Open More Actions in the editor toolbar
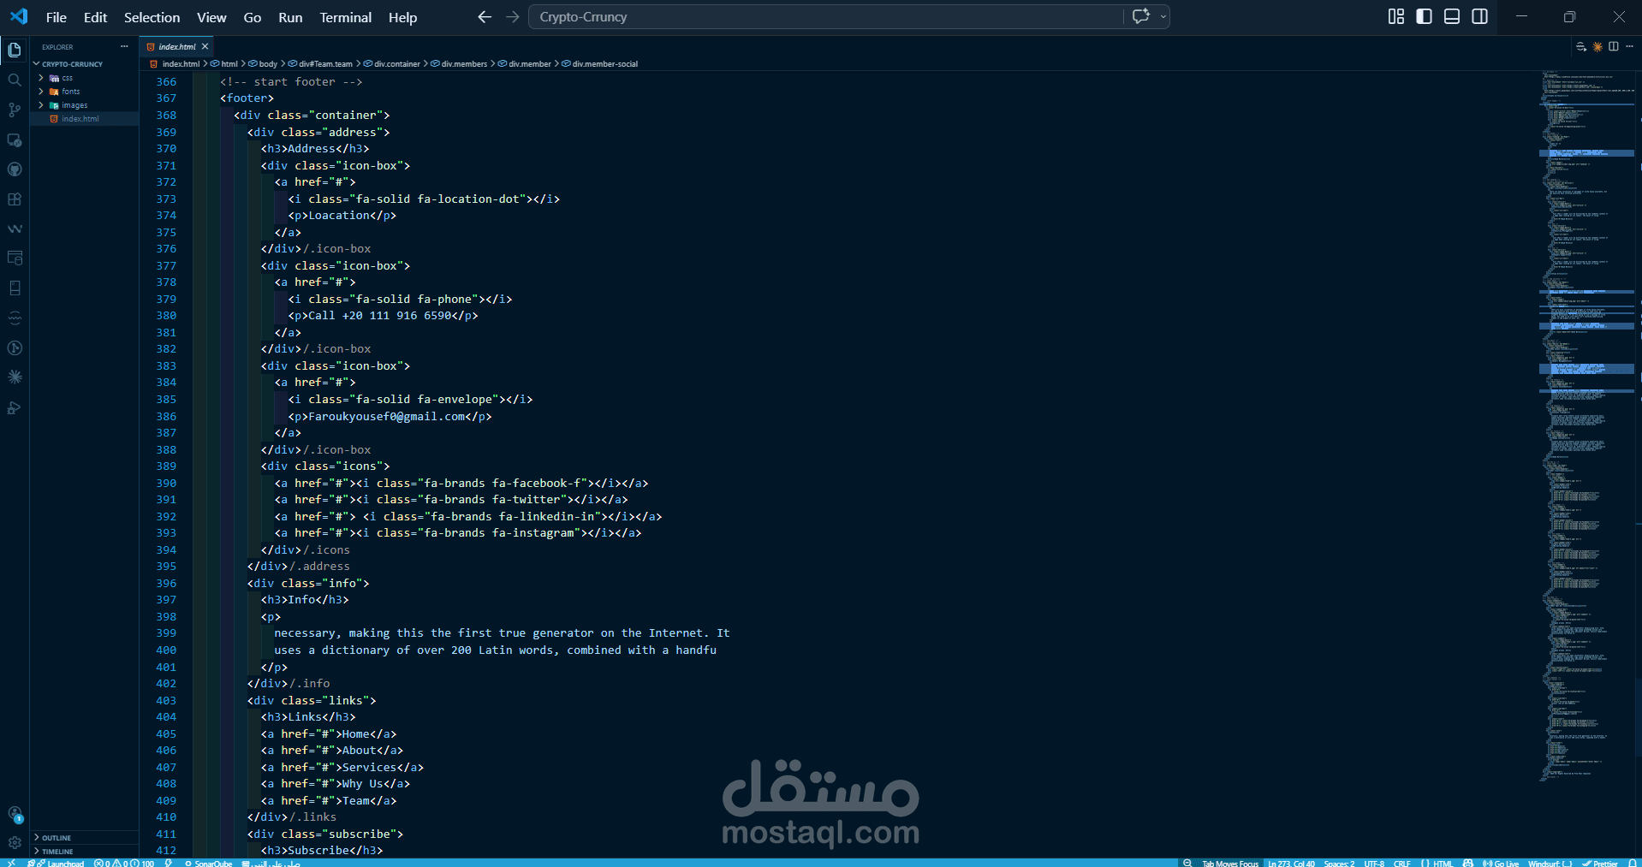Viewport: 1642px width, 867px height. [1629, 47]
